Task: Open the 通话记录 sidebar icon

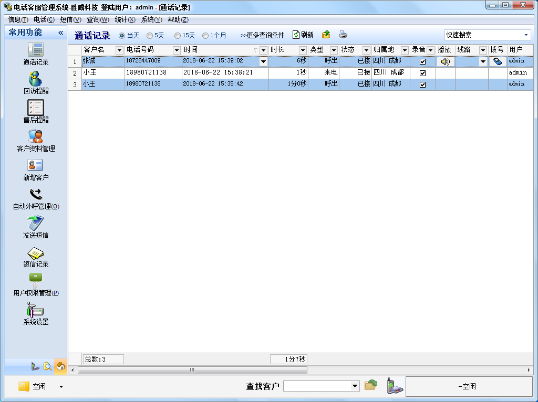Action: pyautogui.click(x=36, y=50)
